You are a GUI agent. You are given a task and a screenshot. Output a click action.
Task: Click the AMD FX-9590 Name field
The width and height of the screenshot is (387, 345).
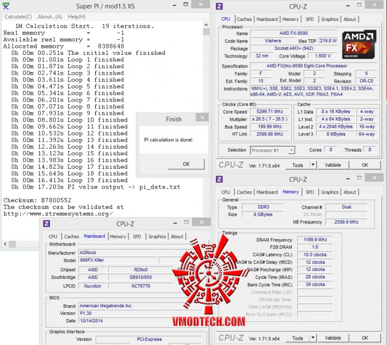pos(293,33)
